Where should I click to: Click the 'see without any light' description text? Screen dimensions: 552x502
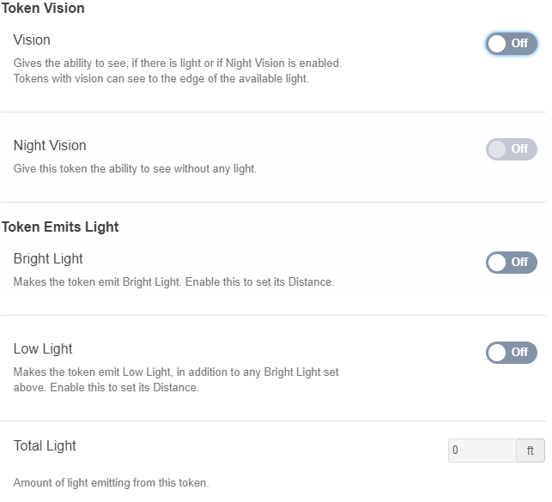coord(135,169)
